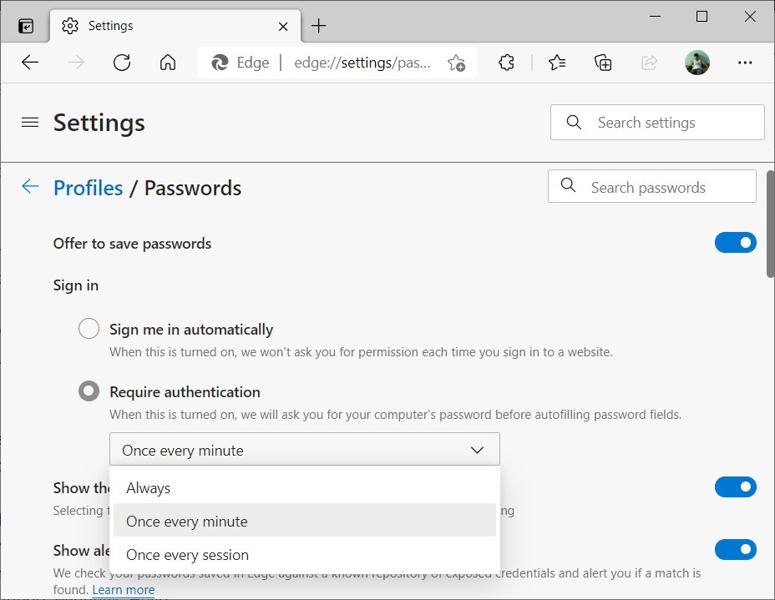This screenshot has height=600, width=775.
Task: Select Require authentication radio button
Action: coord(89,391)
